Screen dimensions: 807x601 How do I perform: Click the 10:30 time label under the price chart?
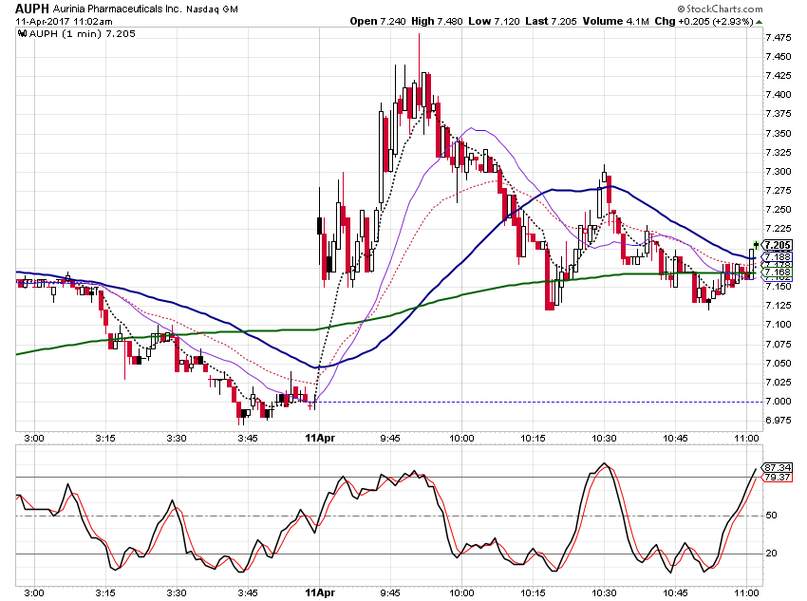pos(604,438)
